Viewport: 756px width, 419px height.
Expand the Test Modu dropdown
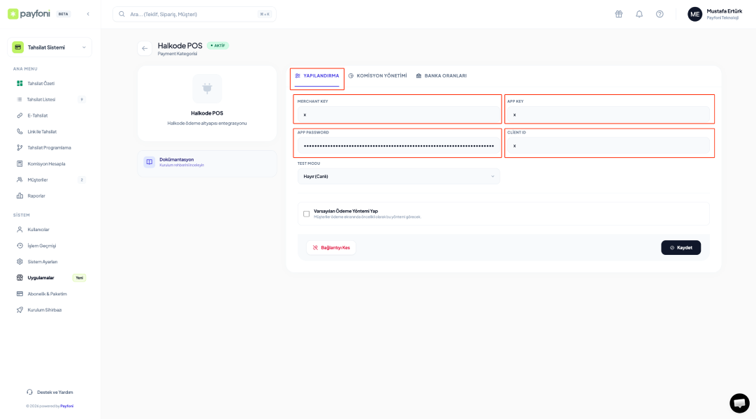pos(398,177)
